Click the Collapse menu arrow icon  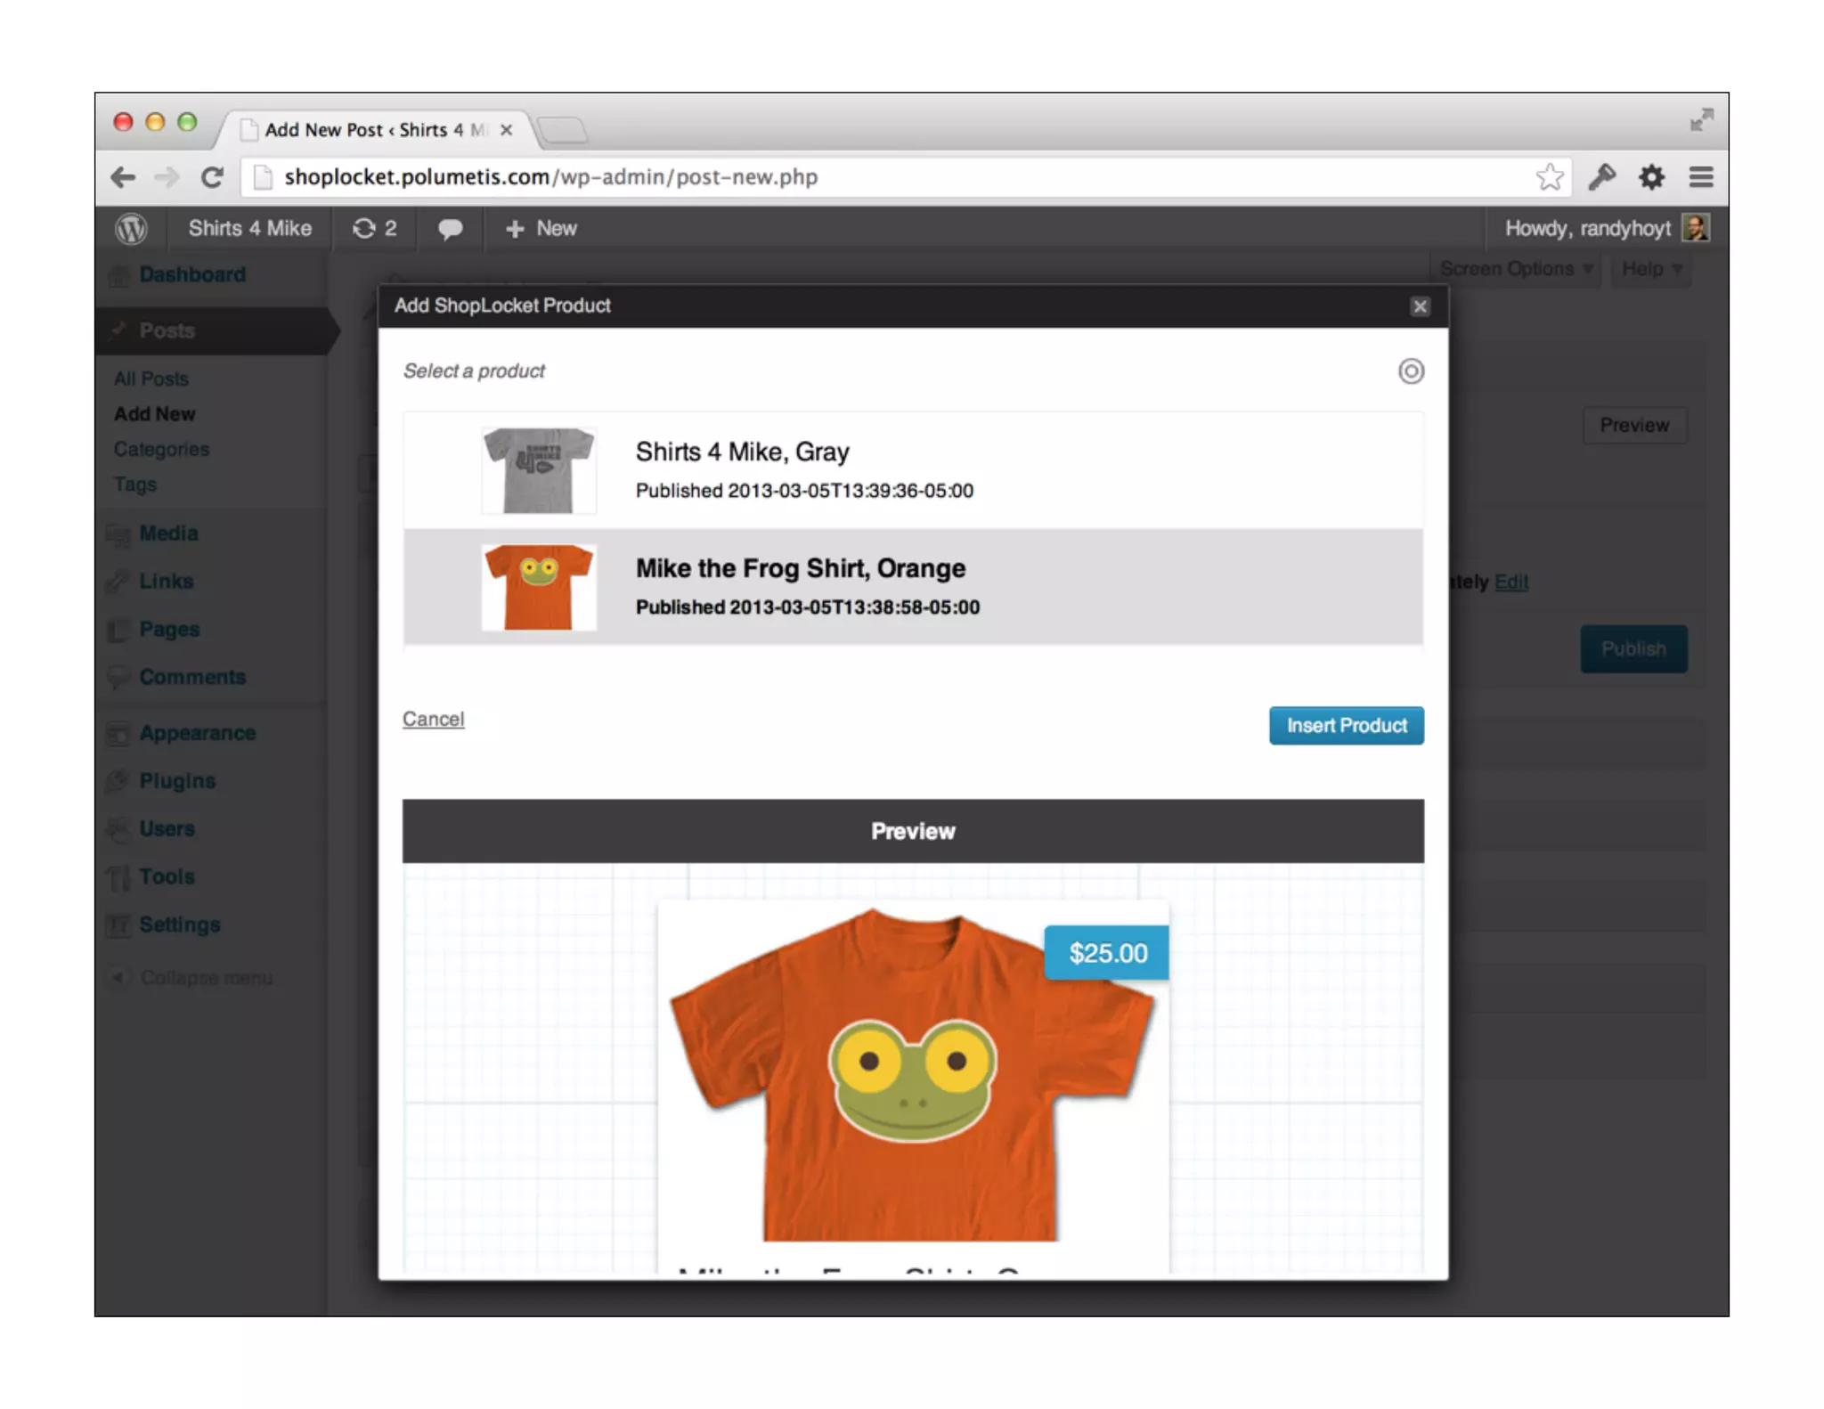[118, 978]
